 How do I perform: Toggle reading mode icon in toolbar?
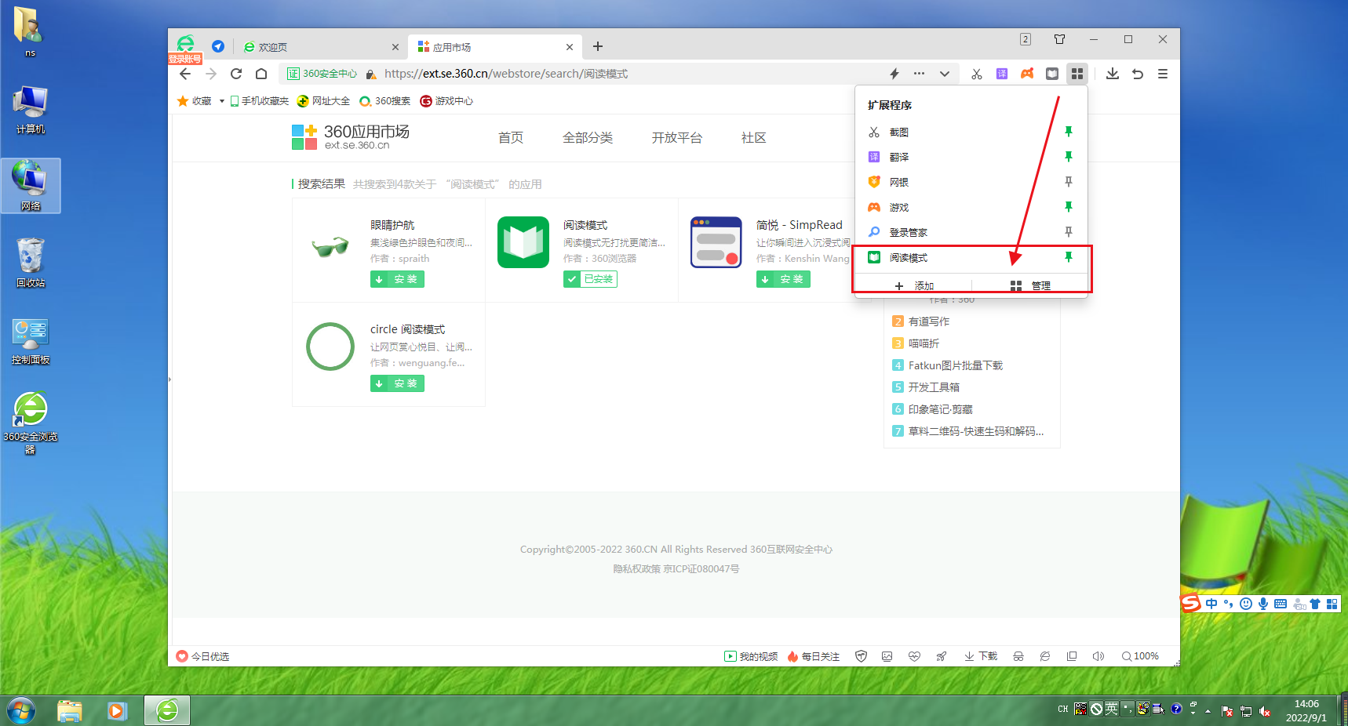[x=1052, y=74]
